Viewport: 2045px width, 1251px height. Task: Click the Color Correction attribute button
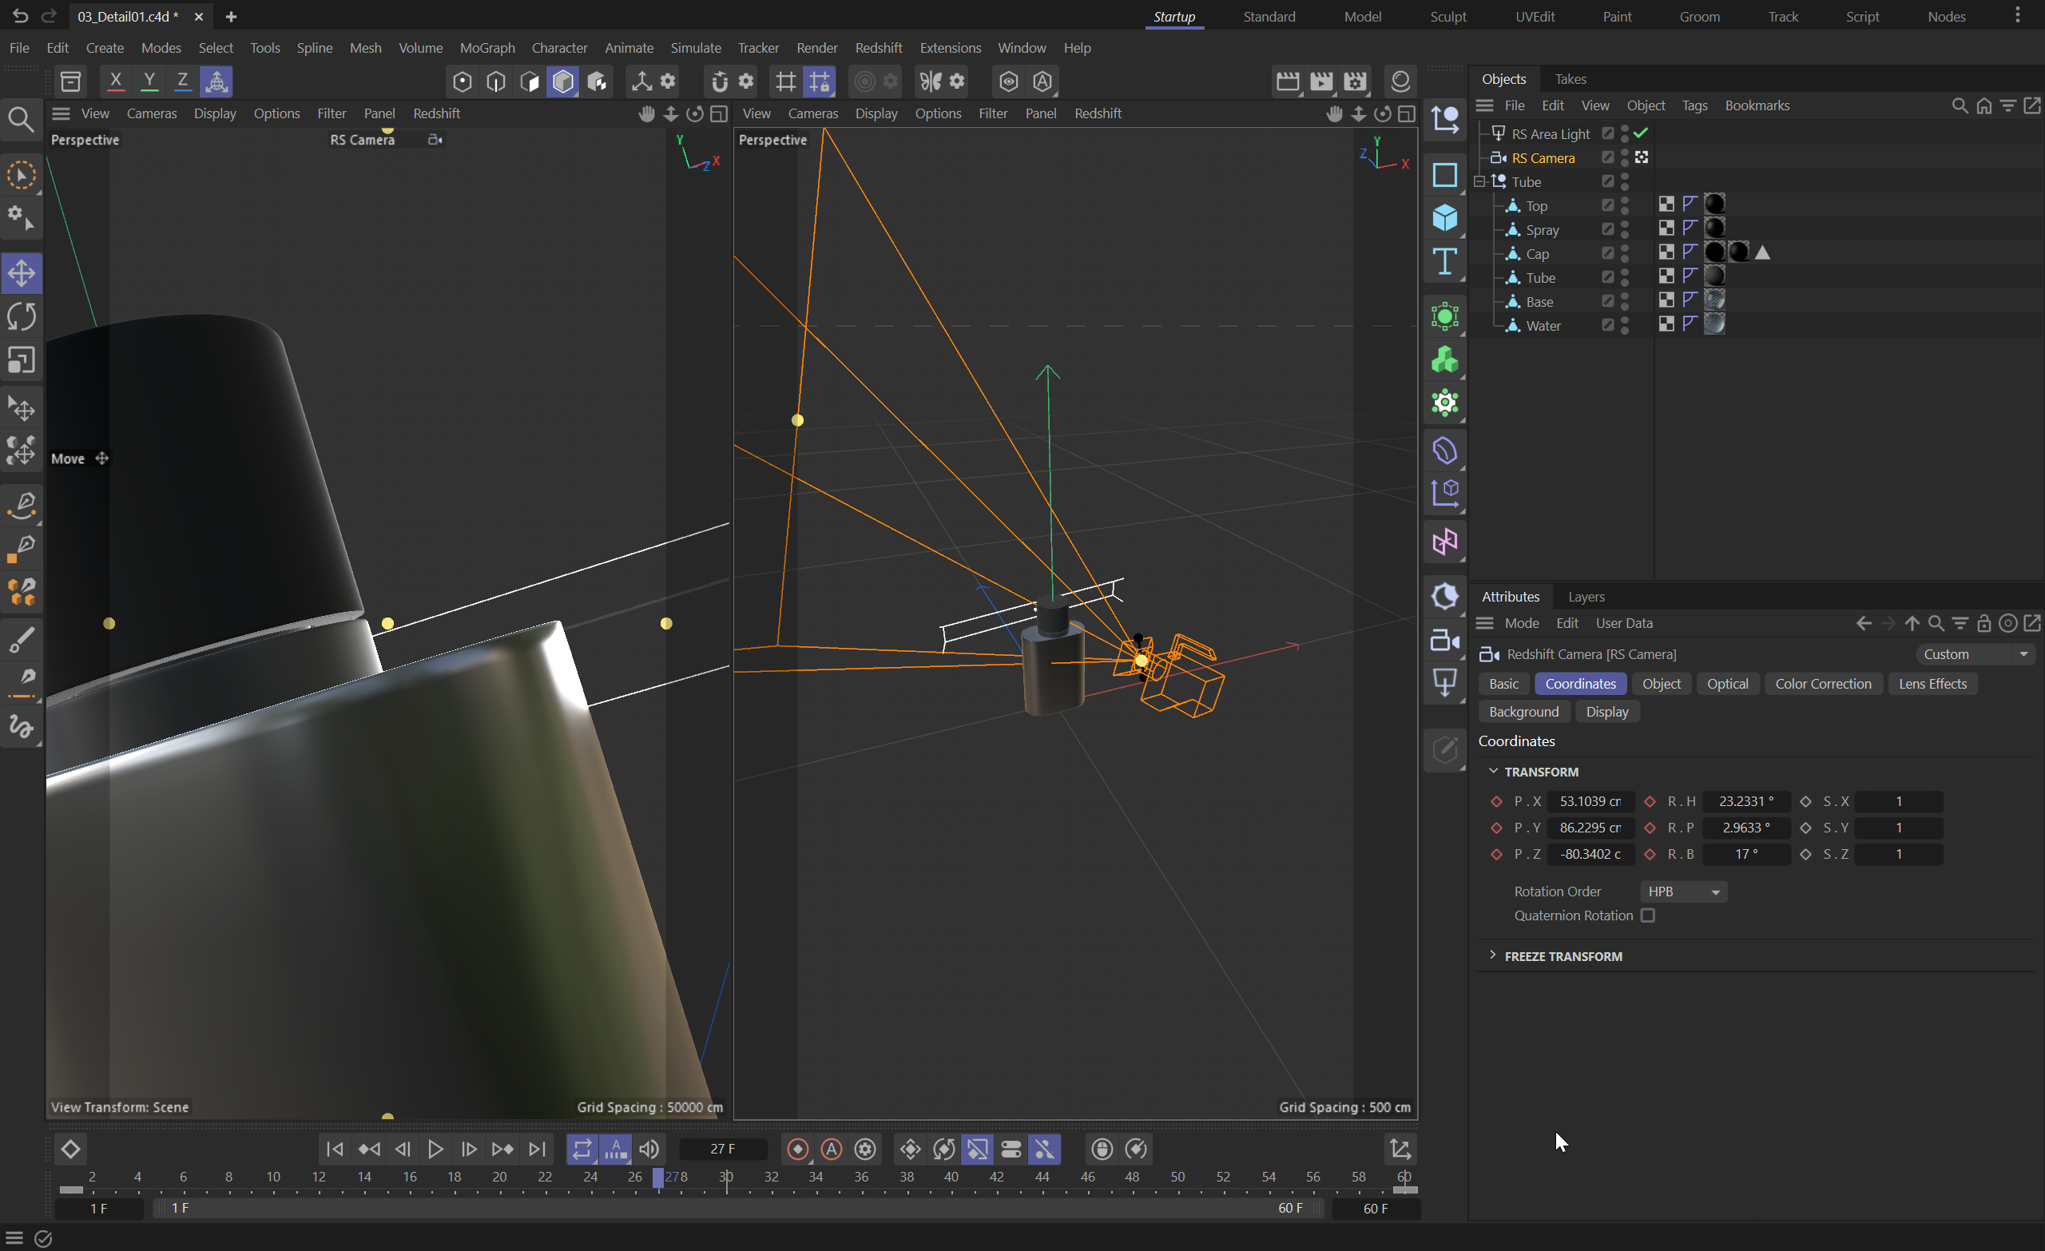coord(1823,683)
